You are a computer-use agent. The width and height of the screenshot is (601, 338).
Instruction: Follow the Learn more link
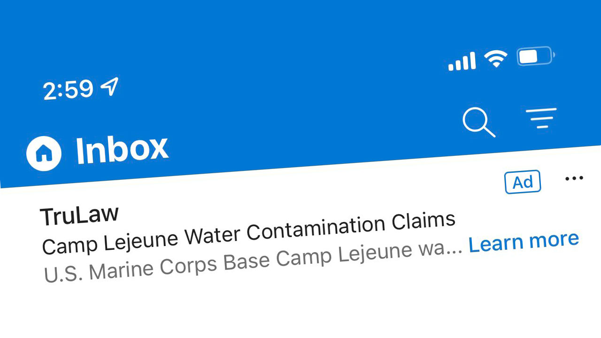524,241
